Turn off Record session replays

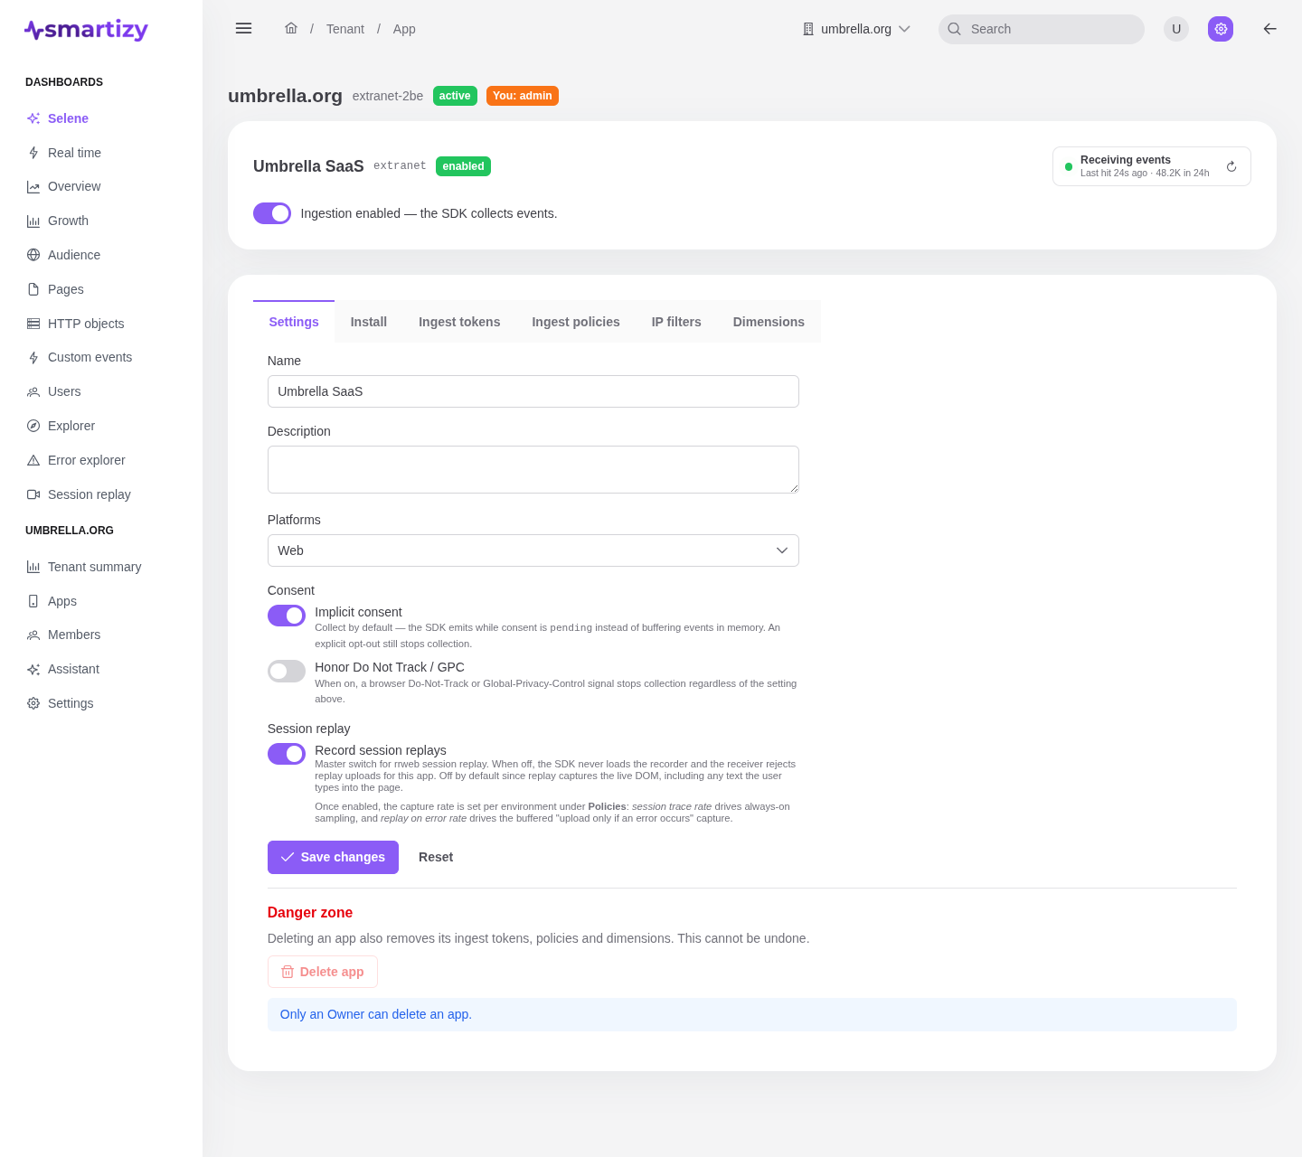point(287,754)
